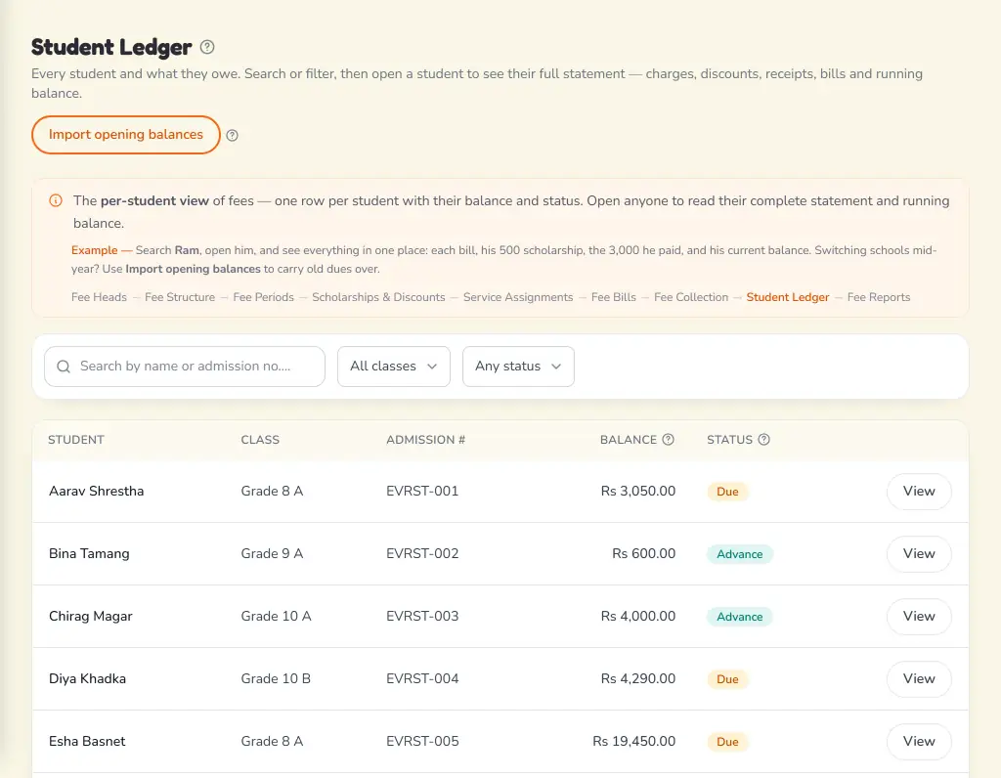Screen dimensions: 1001x778
Task: Click balance Rs 600.00
Action: click(643, 553)
